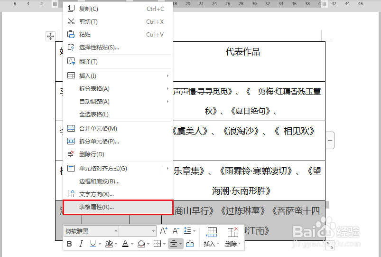Click the text 海潮·东南形胜》

point(242,191)
